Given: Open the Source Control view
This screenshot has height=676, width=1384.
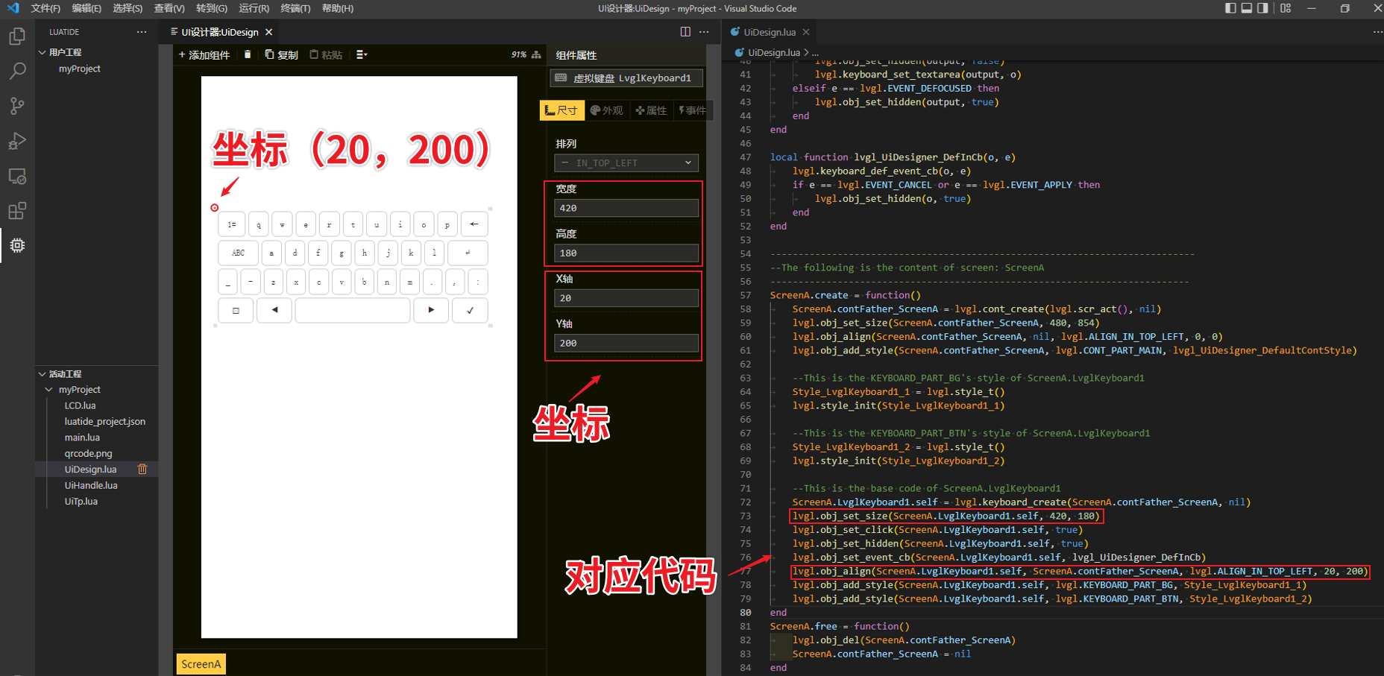Looking at the screenshot, I should (17, 106).
